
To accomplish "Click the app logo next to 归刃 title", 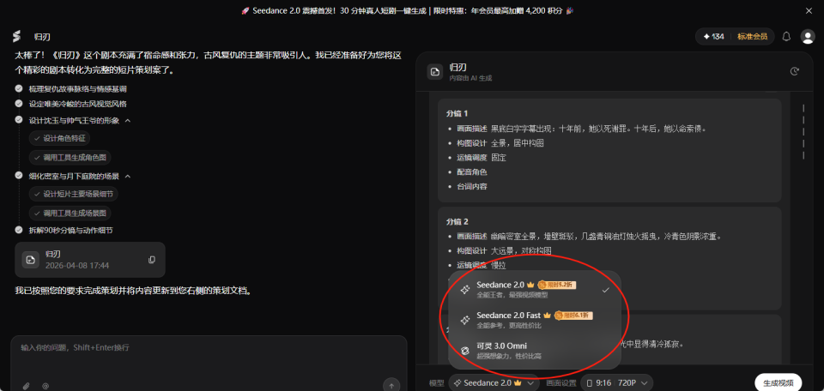I will 17,36.
